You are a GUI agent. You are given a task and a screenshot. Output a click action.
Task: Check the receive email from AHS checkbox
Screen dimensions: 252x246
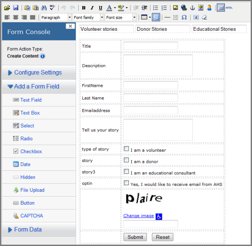126,183
